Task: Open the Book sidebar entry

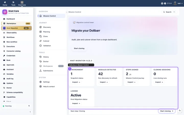Action: (x=17, y=60)
